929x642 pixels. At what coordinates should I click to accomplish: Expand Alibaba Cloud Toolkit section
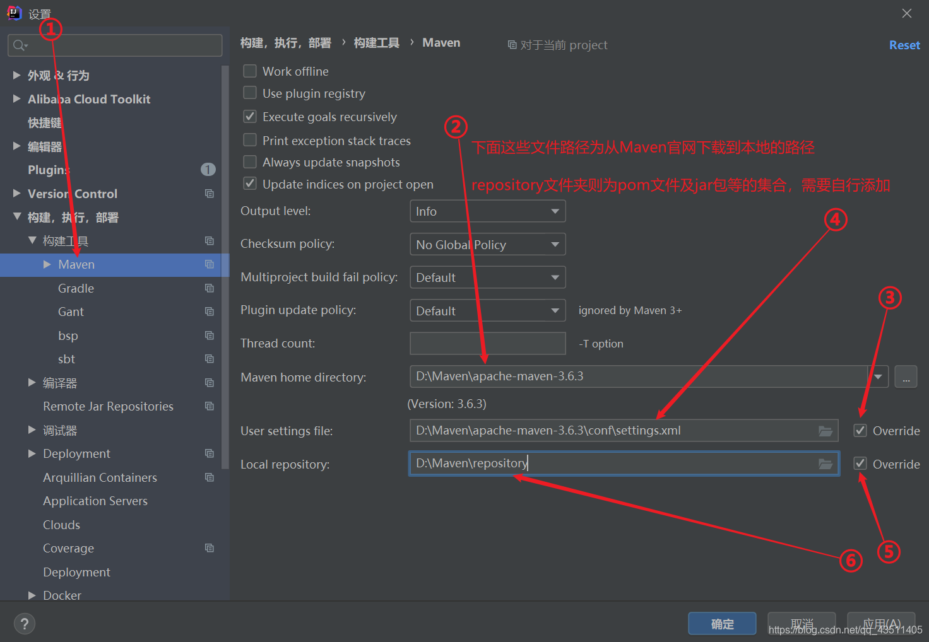[x=17, y=98]
